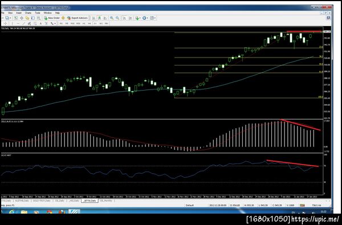342x225 pixels.
Task: Set timeframe to M30
Action: [x=78, y=23]
